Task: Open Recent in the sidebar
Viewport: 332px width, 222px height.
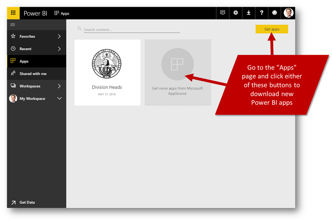Action: pyautogui.click(x=37, y=49)
